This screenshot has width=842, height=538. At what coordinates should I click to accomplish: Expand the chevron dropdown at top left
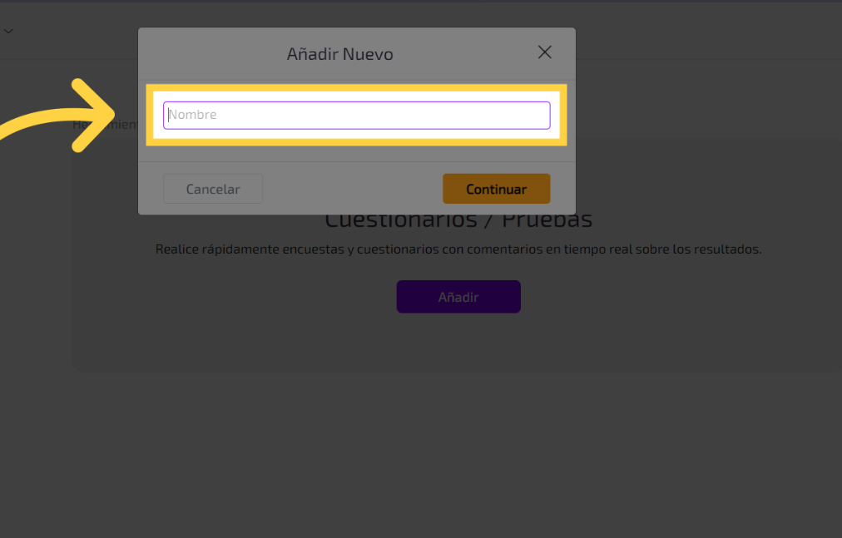8,31
